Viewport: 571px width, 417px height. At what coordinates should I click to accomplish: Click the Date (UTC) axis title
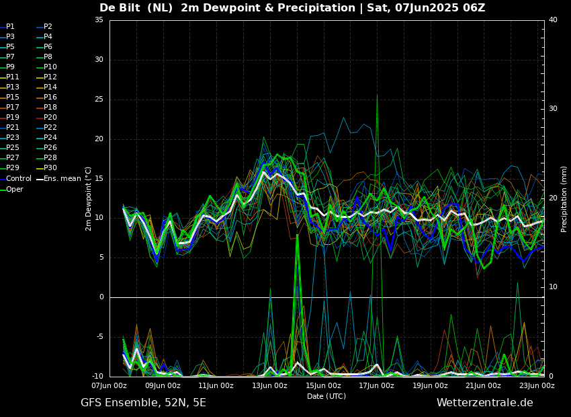point(326,396)
